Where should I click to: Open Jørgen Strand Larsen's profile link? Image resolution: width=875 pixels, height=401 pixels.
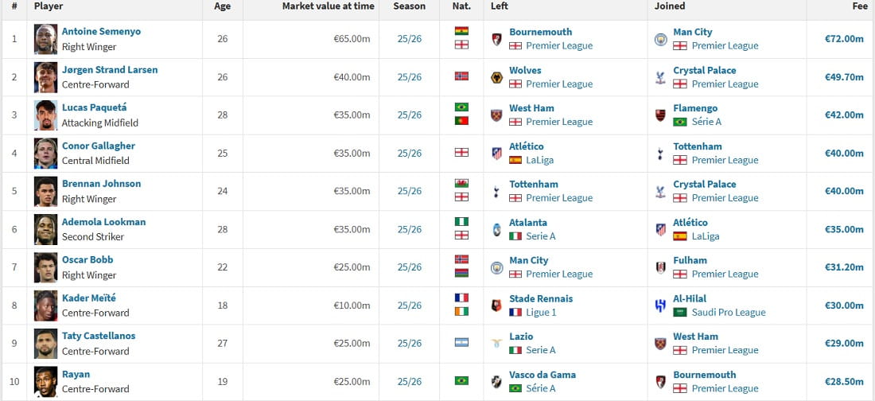110,70
